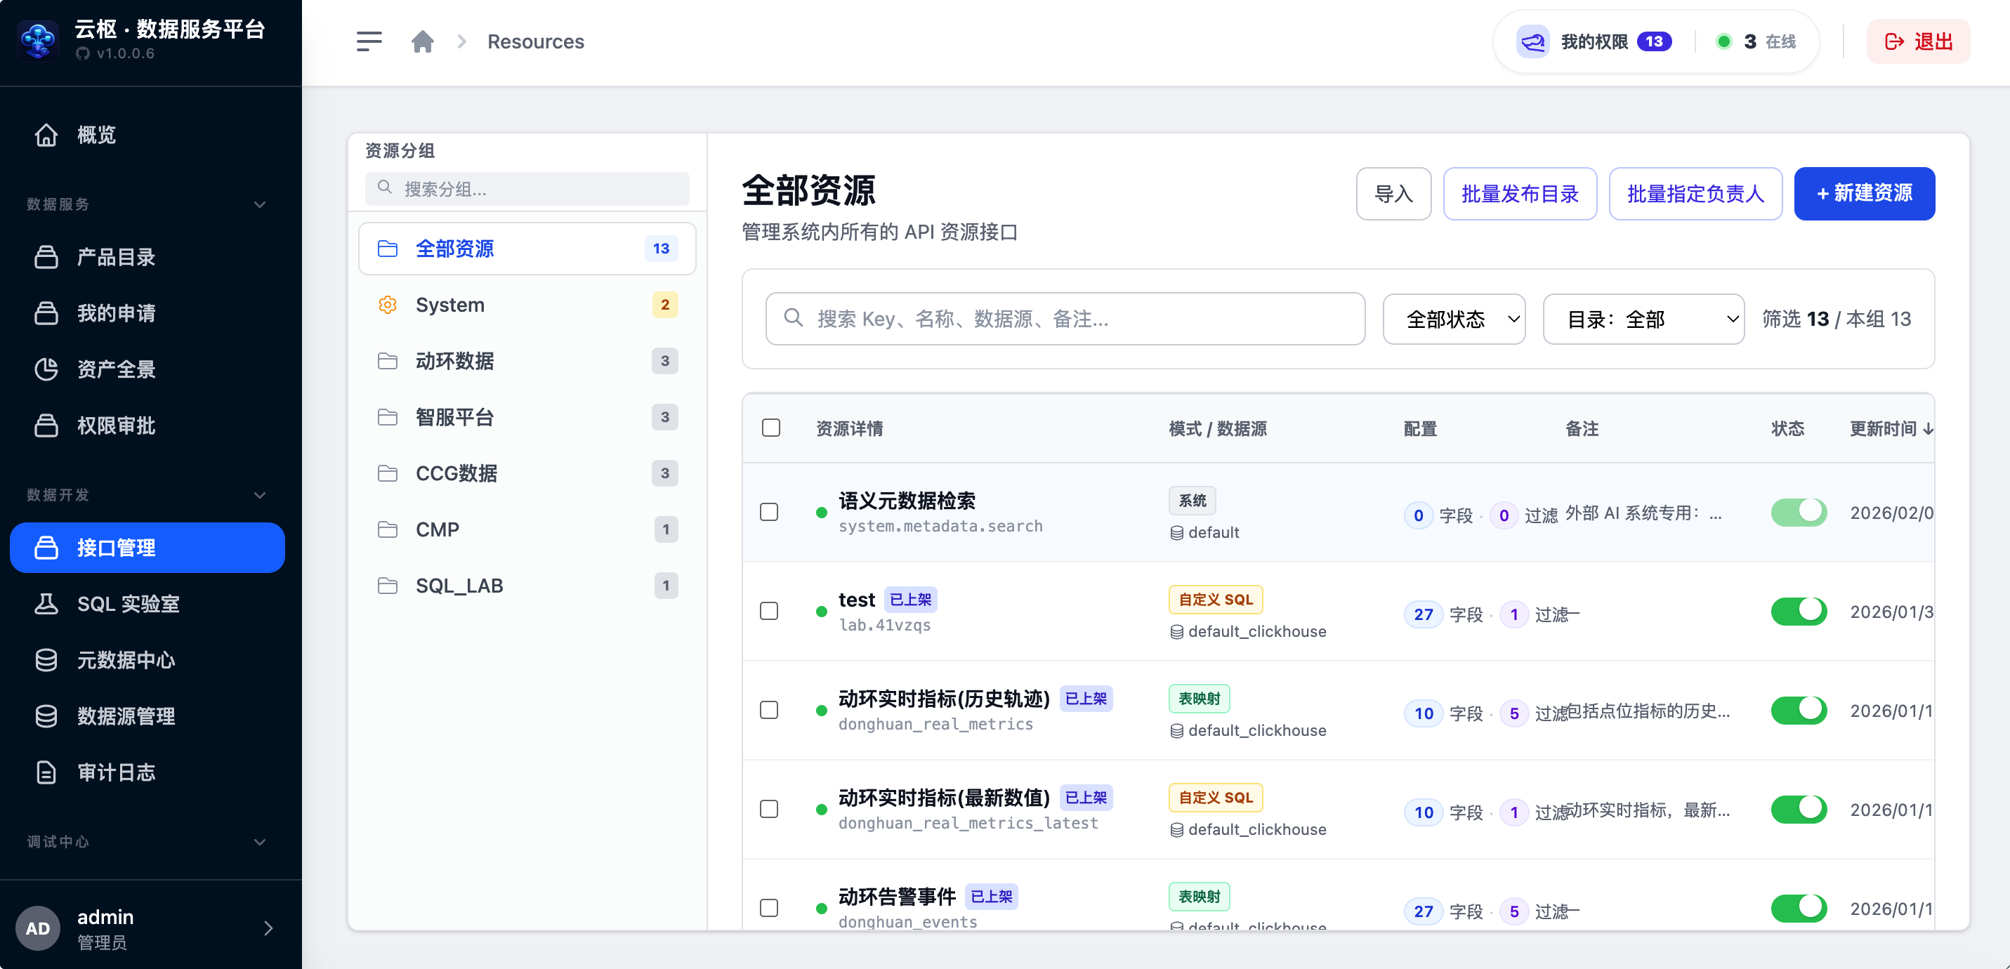The height and width of the screenshot is (969, 2010).
Task: Open the 全部状态 status dropdown
Action: tap(1454, 319)
